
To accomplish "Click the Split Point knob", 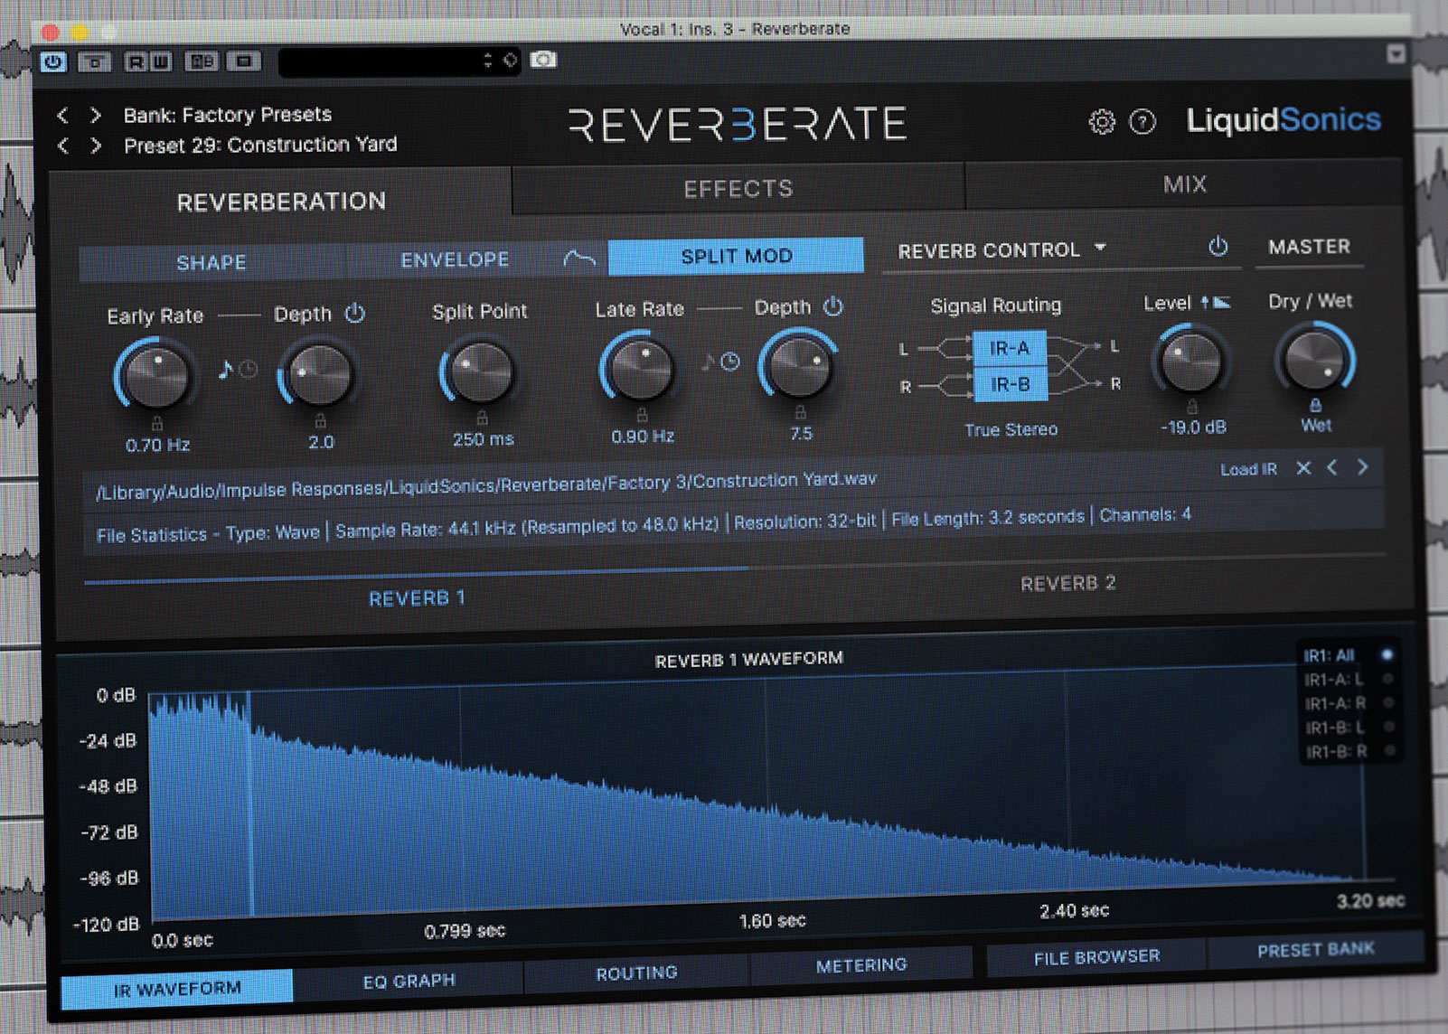I will click(x=480, y=371).
